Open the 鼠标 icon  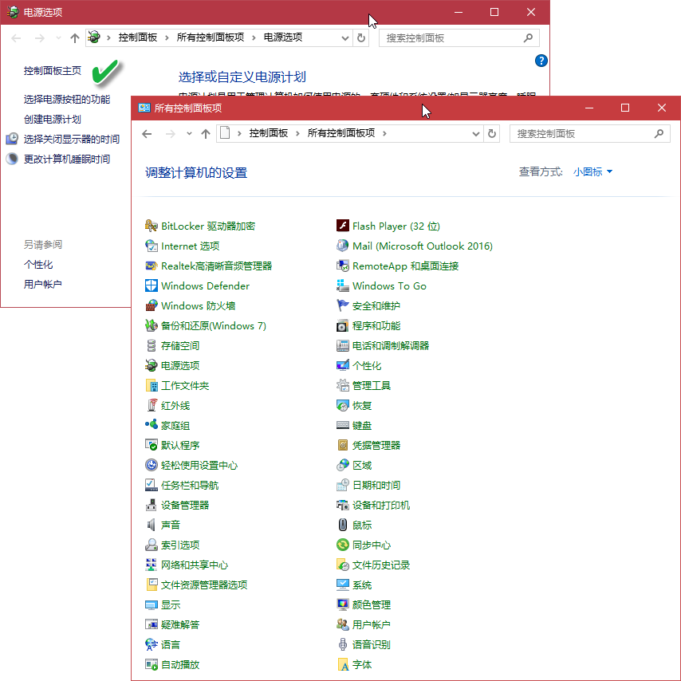(343, 525)
